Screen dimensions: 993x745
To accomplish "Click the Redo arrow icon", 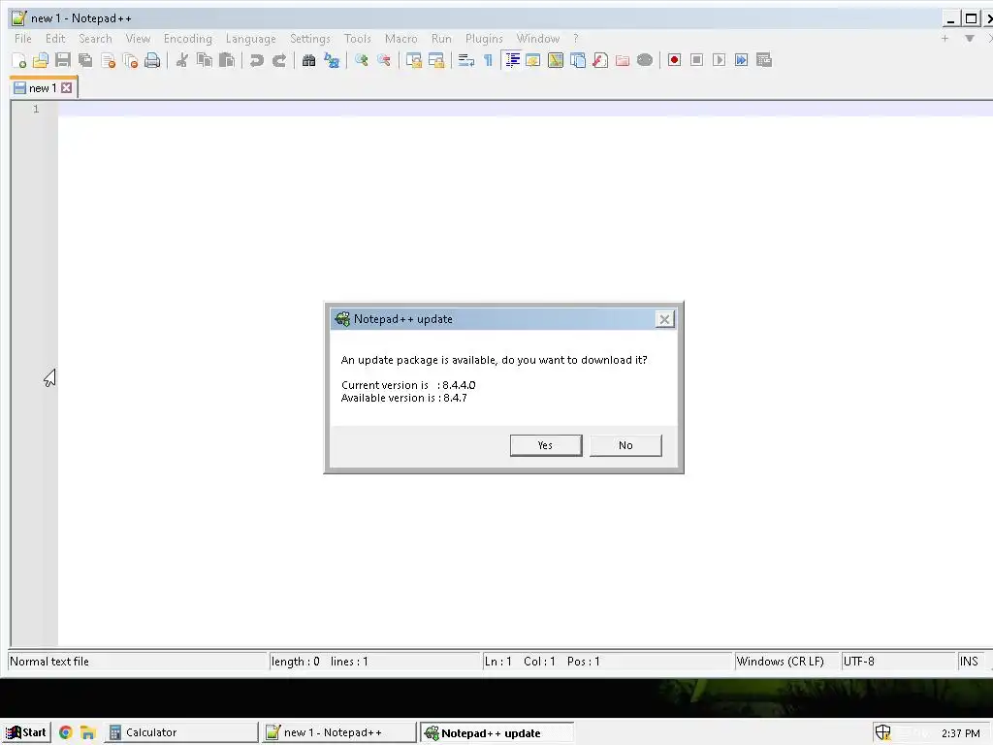I will coord(278,60).
